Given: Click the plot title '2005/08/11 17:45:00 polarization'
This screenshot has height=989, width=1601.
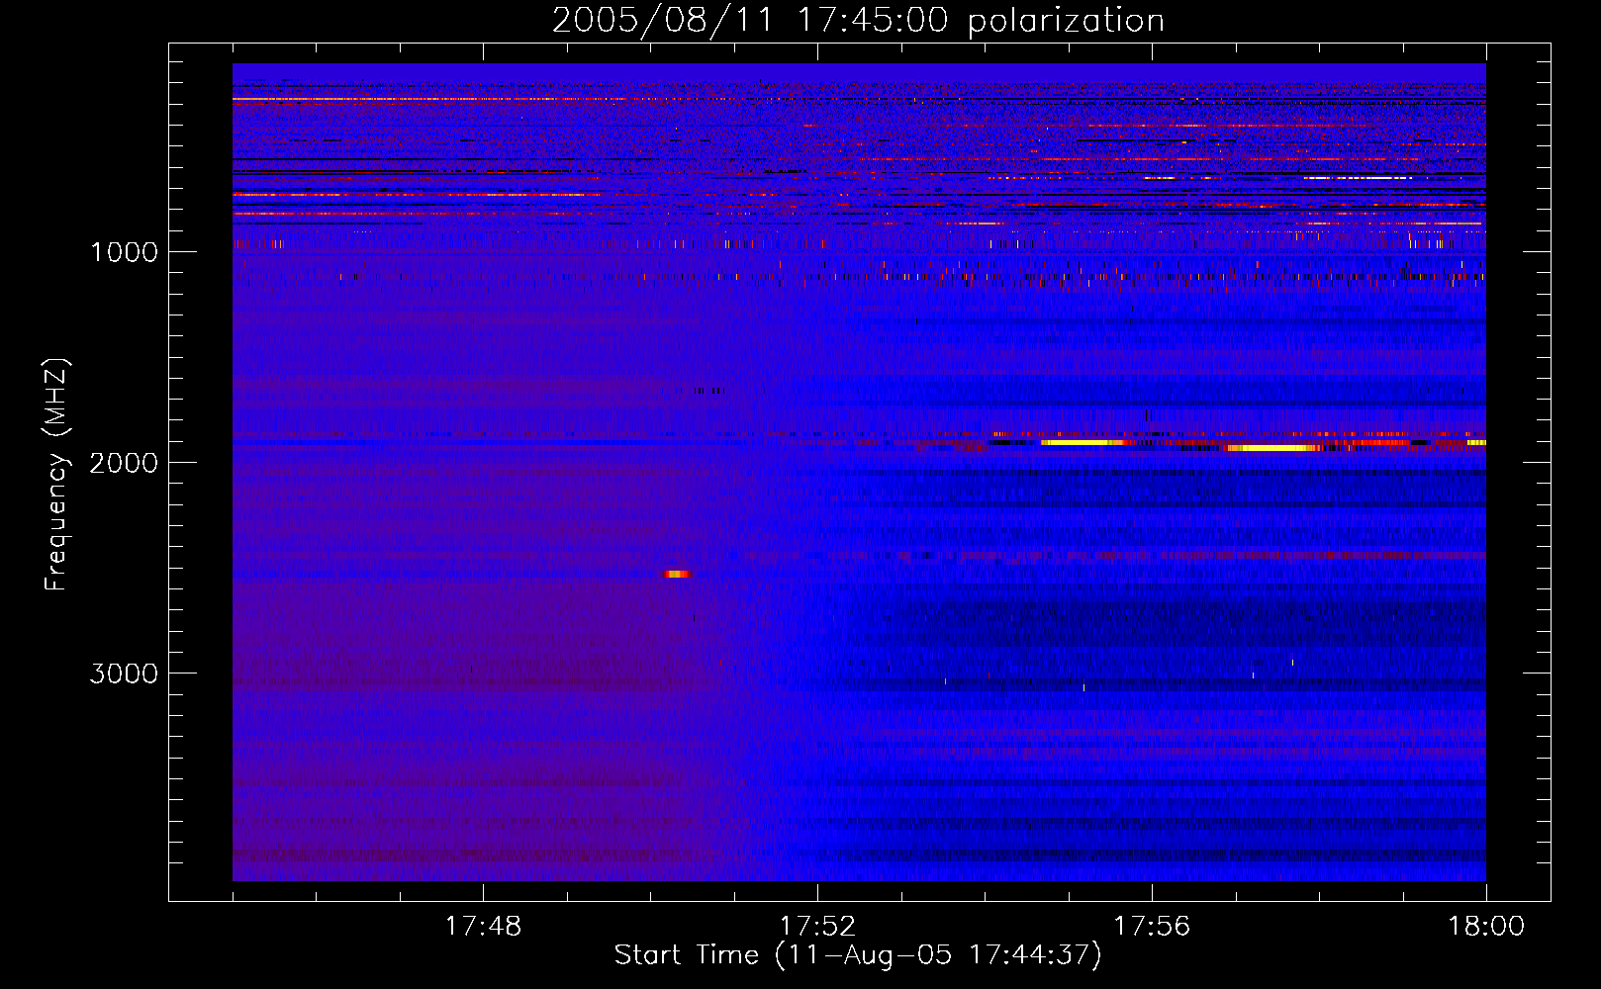Looking at the screenshot, I should (858, 20).
